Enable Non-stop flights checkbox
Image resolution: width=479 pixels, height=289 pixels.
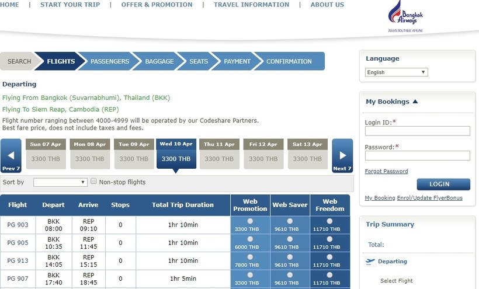click(93, 182)
